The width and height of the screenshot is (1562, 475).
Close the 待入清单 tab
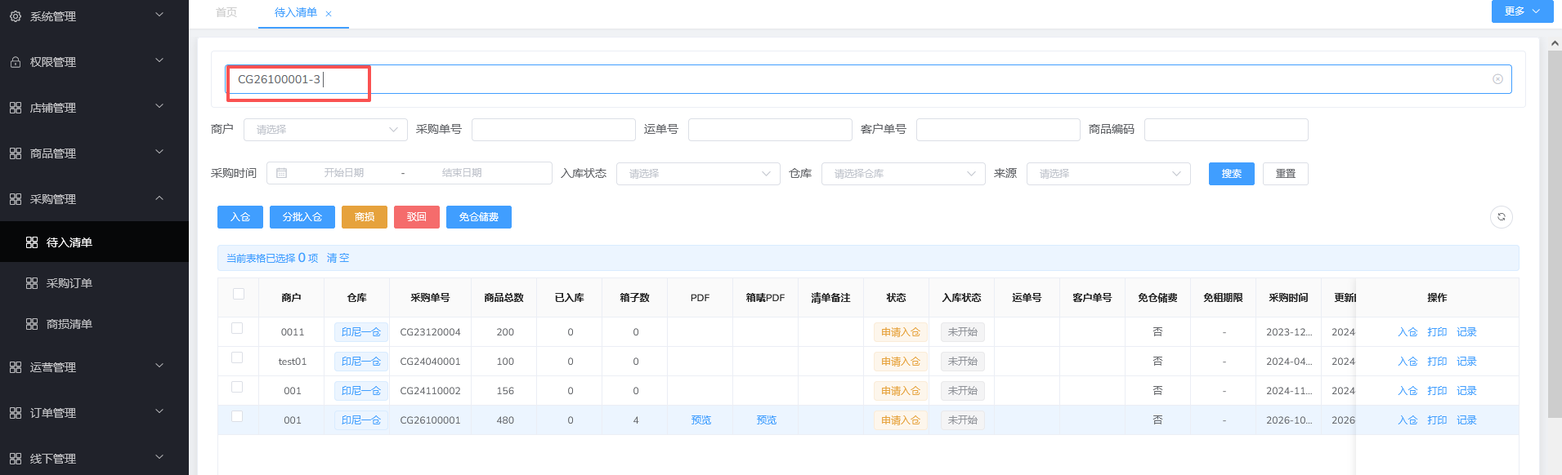click(x=329, y=14)
